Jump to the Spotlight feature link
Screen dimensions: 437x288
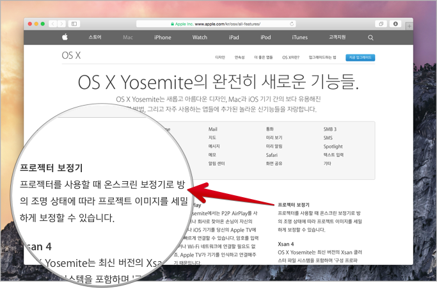click(x=333, y=147)
